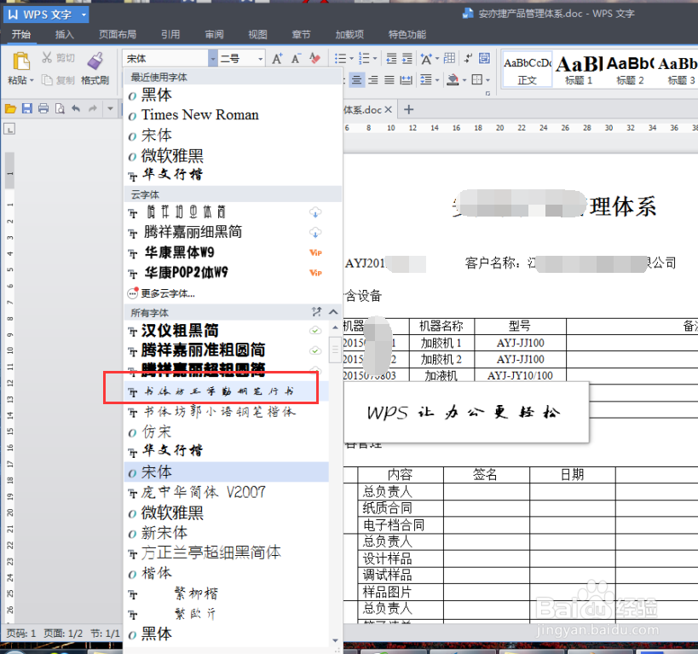Close the 体系.doc document tab
The width and height of the screenshot is (698, 654).
(388, 109)
